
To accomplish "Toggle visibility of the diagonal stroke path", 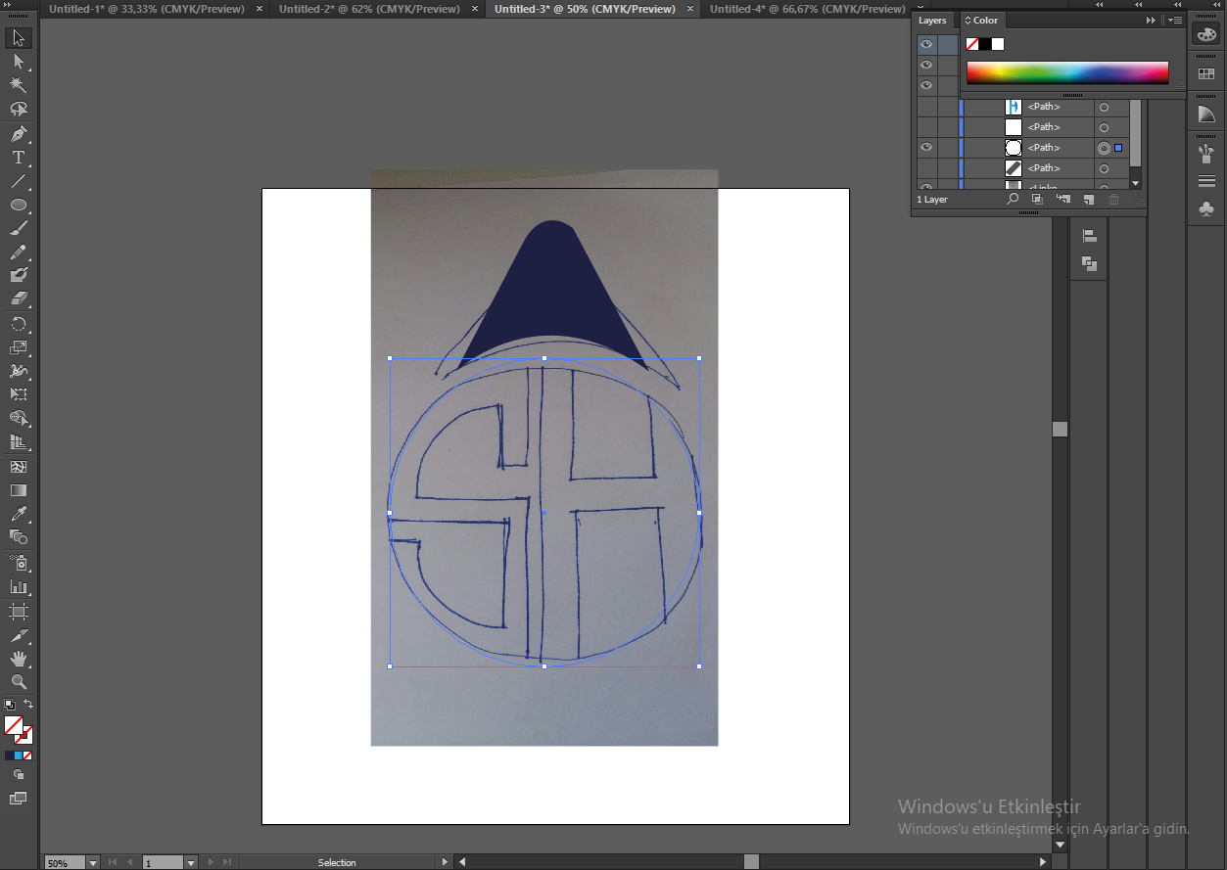I will [x=925, y=168].
